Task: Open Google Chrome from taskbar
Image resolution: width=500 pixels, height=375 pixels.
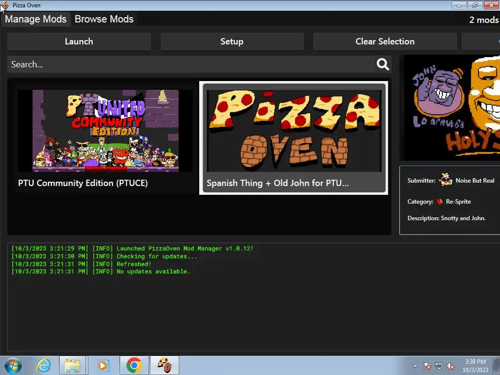Action: point(134,365)
